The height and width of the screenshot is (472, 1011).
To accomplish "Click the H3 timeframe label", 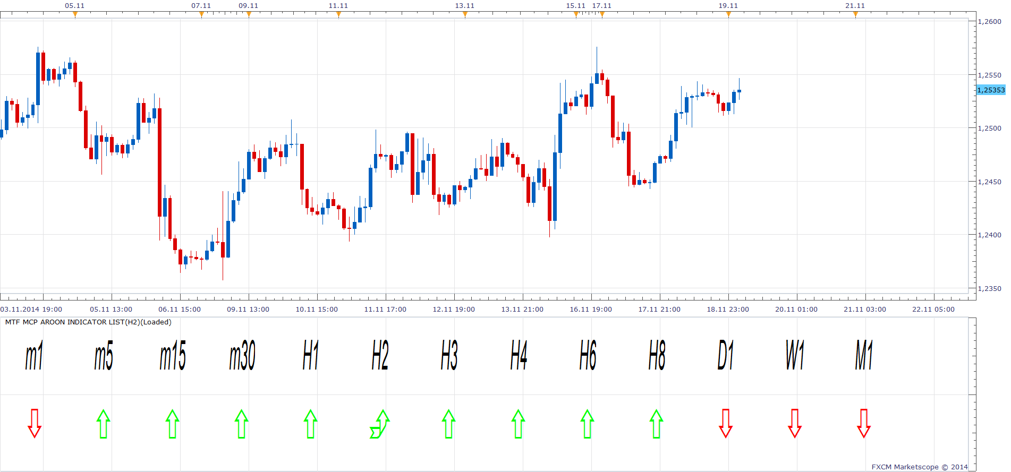I will click(x=449, y=355).
